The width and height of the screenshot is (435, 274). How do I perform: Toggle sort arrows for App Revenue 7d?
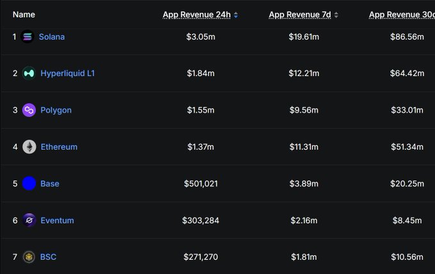click(x=336, y=15)
